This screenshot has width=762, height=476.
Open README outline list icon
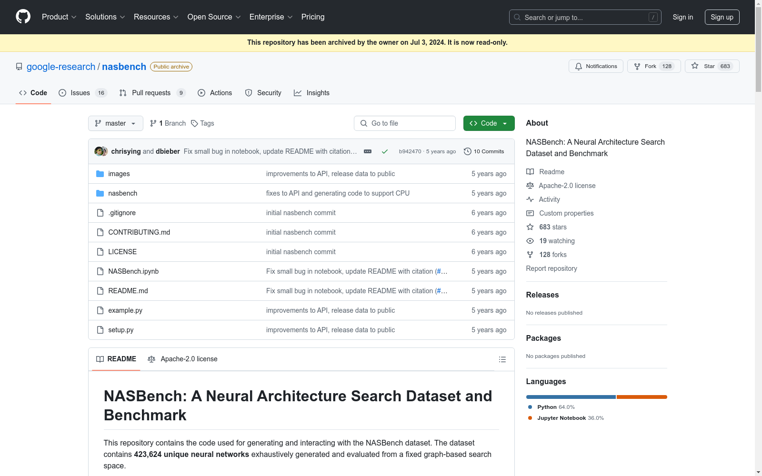[x=502, y=359]
